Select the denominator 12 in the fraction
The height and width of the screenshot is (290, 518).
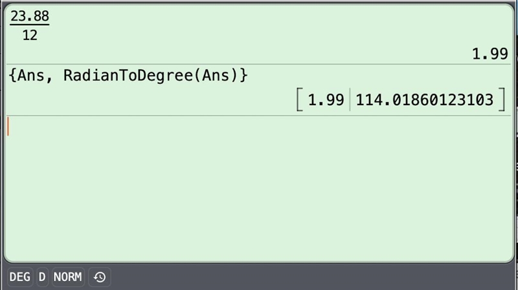point(30,36)
